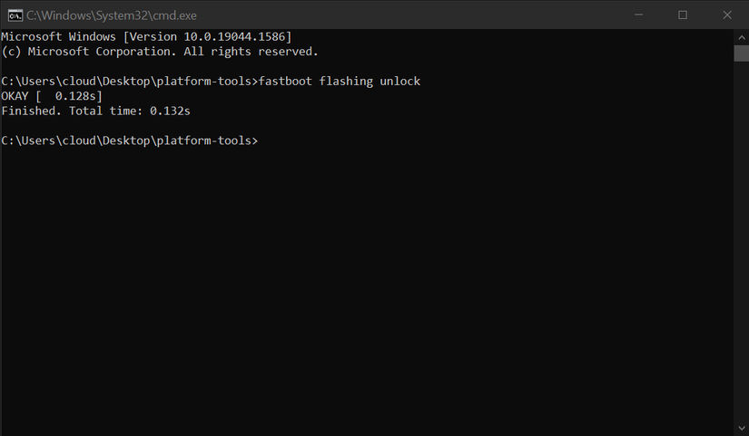Click the word 'fastboot' in the command
This screenshot has width=749, height=436.
[285, 82]
